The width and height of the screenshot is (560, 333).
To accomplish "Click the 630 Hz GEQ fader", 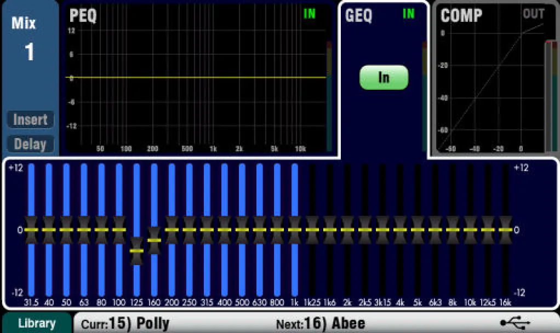I will coord(260,230).
